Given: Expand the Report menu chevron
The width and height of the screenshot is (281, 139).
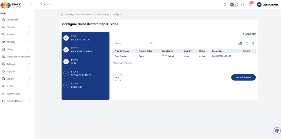Looking at the screenshot, I should pos(29,78).
